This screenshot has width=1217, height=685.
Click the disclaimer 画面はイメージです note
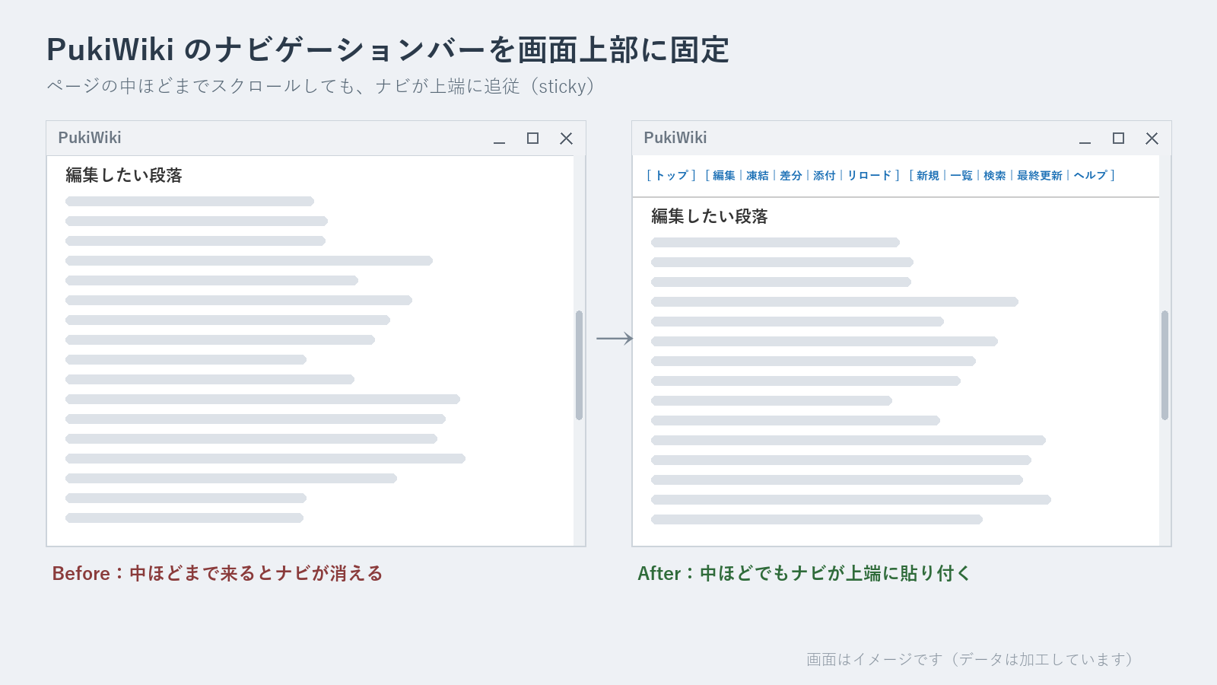[x=970, y=659]
